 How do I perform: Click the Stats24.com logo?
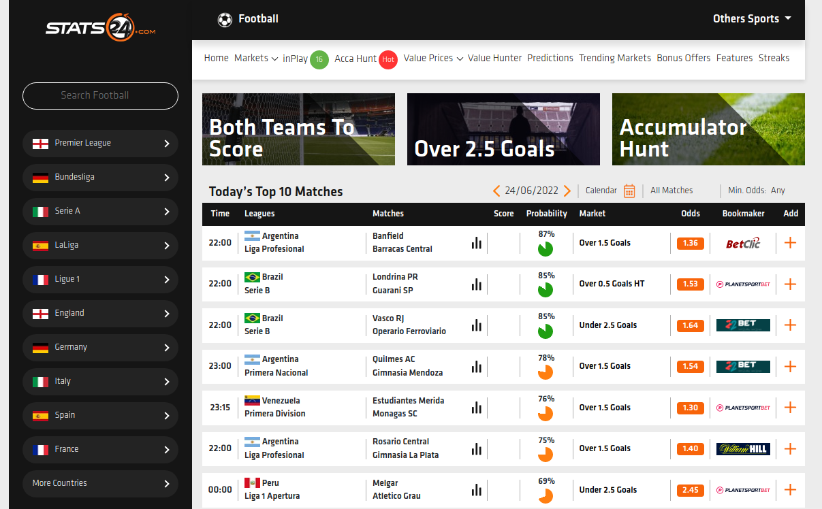tap(101, 29)
